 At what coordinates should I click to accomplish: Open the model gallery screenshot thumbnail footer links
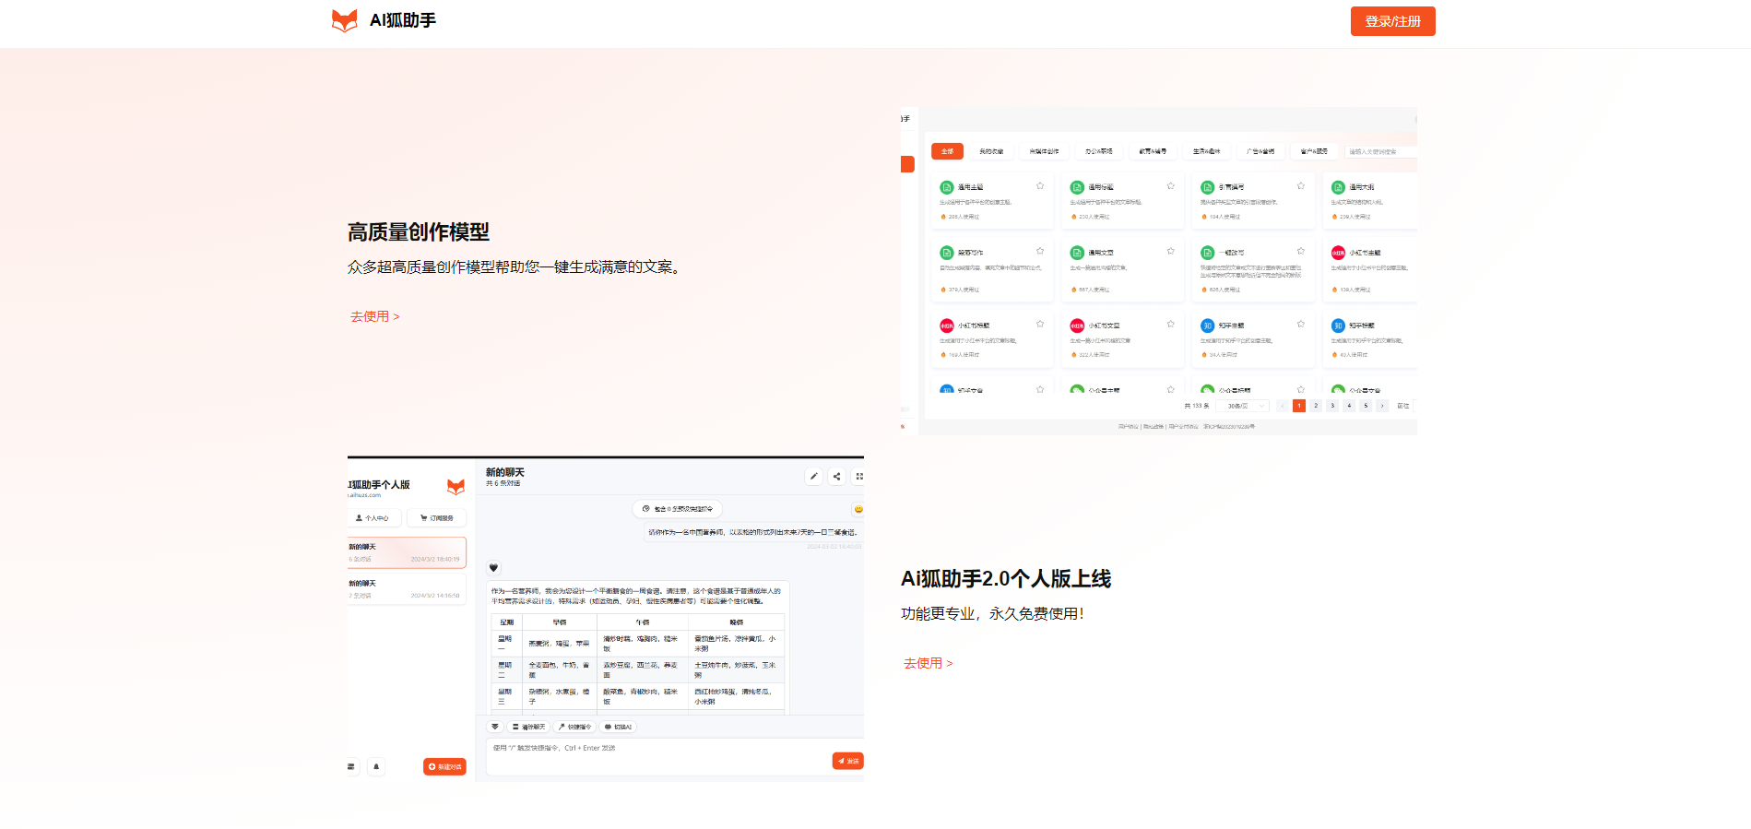pos(1187,427)
